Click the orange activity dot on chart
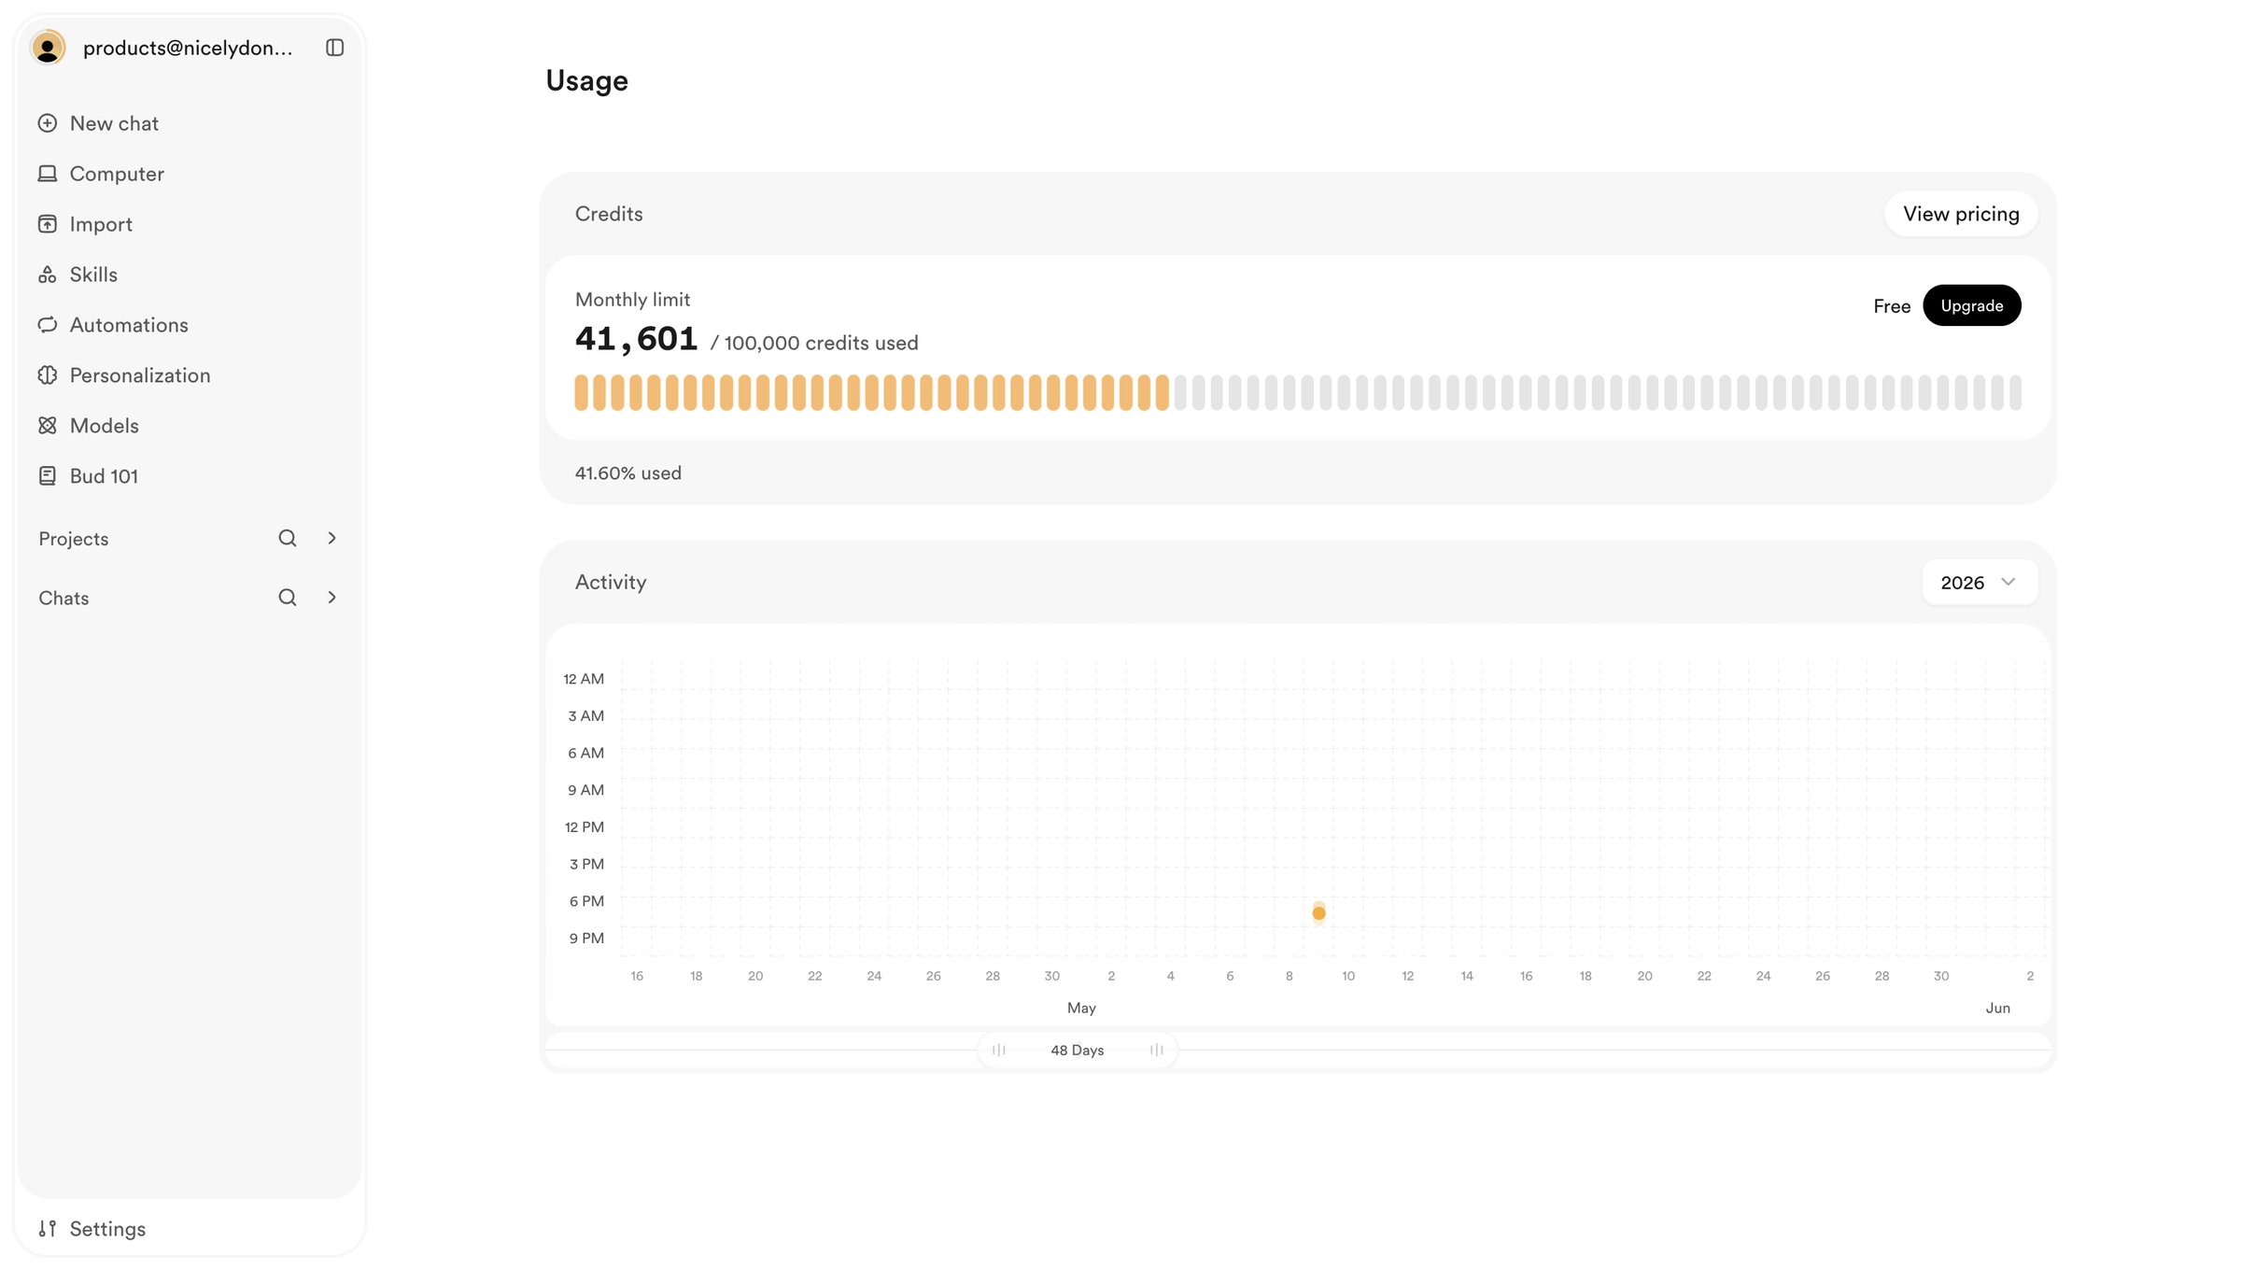This screenshot has height=1270, width=2241. coord(1318,913)
